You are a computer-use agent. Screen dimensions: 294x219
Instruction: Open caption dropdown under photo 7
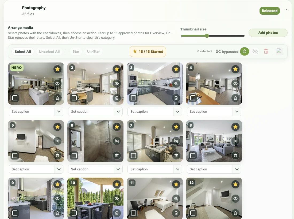177,169
